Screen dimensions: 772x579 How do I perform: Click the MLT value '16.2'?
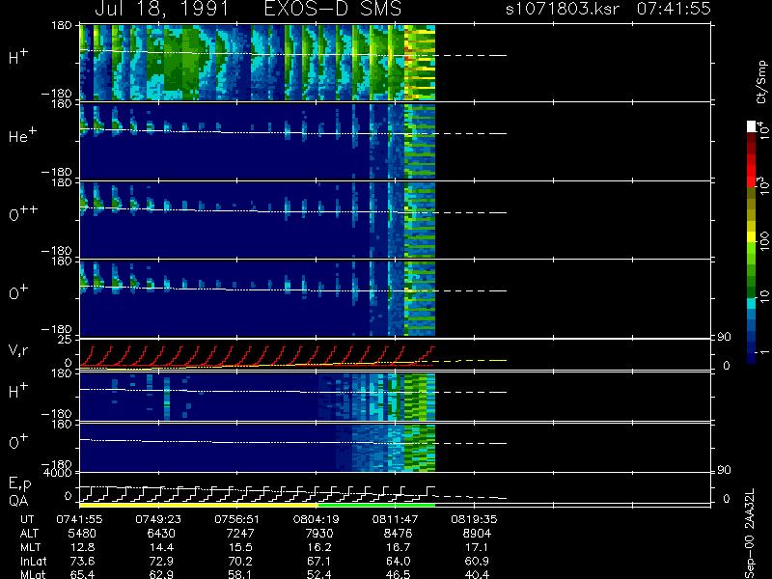pyautogui.click(x=319, y=547)
